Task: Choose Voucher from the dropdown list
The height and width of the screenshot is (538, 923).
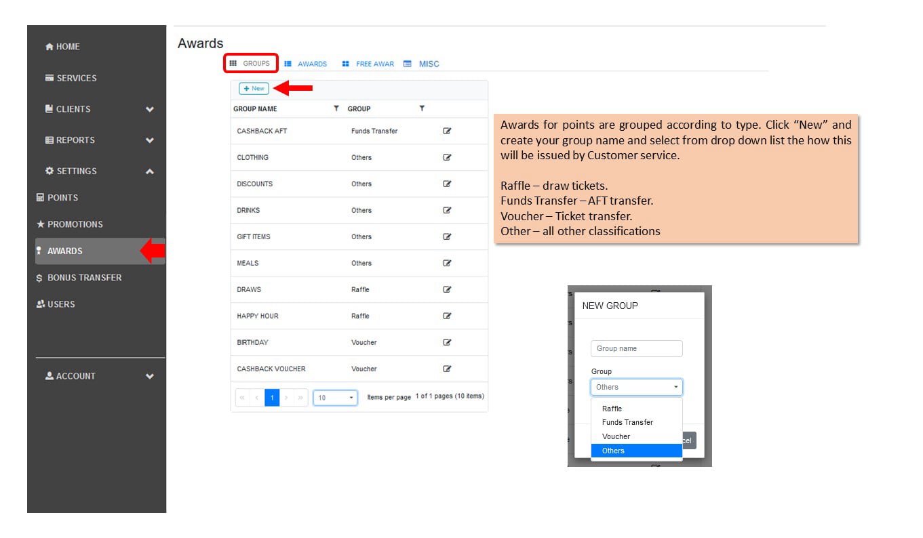Action: point(636,436)
